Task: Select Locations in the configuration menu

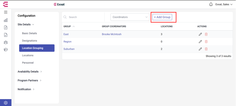Action: 28,55
